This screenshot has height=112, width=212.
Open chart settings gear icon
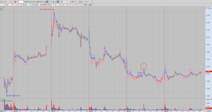click(x=82, y=2)
